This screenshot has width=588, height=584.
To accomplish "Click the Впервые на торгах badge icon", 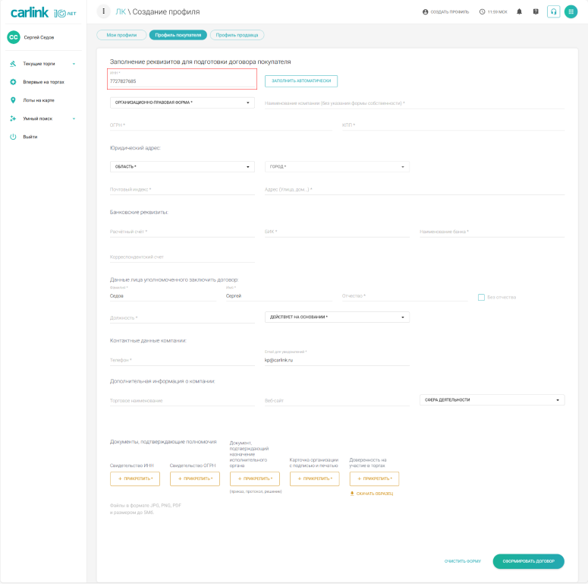I will click(x=13, y=82).
